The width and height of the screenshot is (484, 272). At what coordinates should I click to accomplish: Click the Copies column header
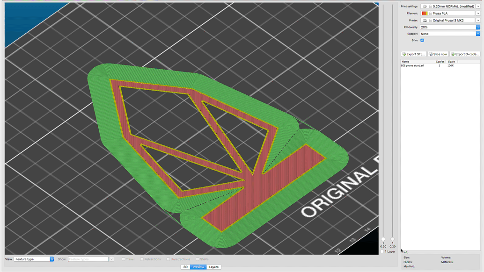pyautogui.click(x=440, y=62)
